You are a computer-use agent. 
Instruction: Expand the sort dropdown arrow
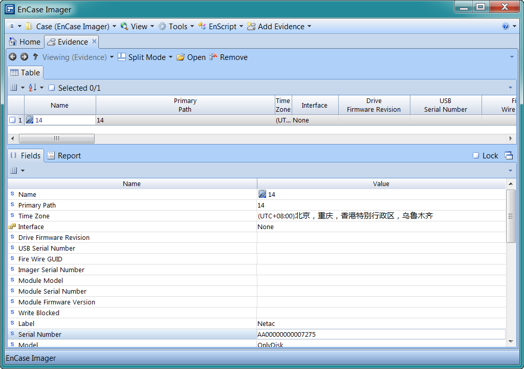42,88
